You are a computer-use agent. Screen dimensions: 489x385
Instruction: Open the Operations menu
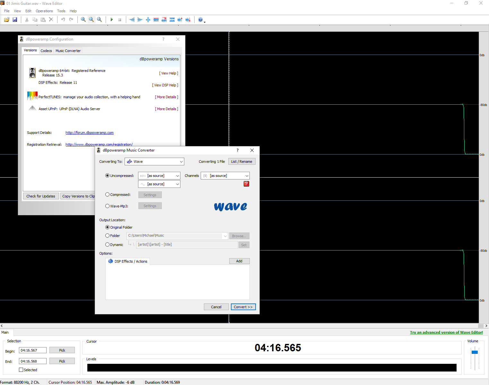coord(44,11)
